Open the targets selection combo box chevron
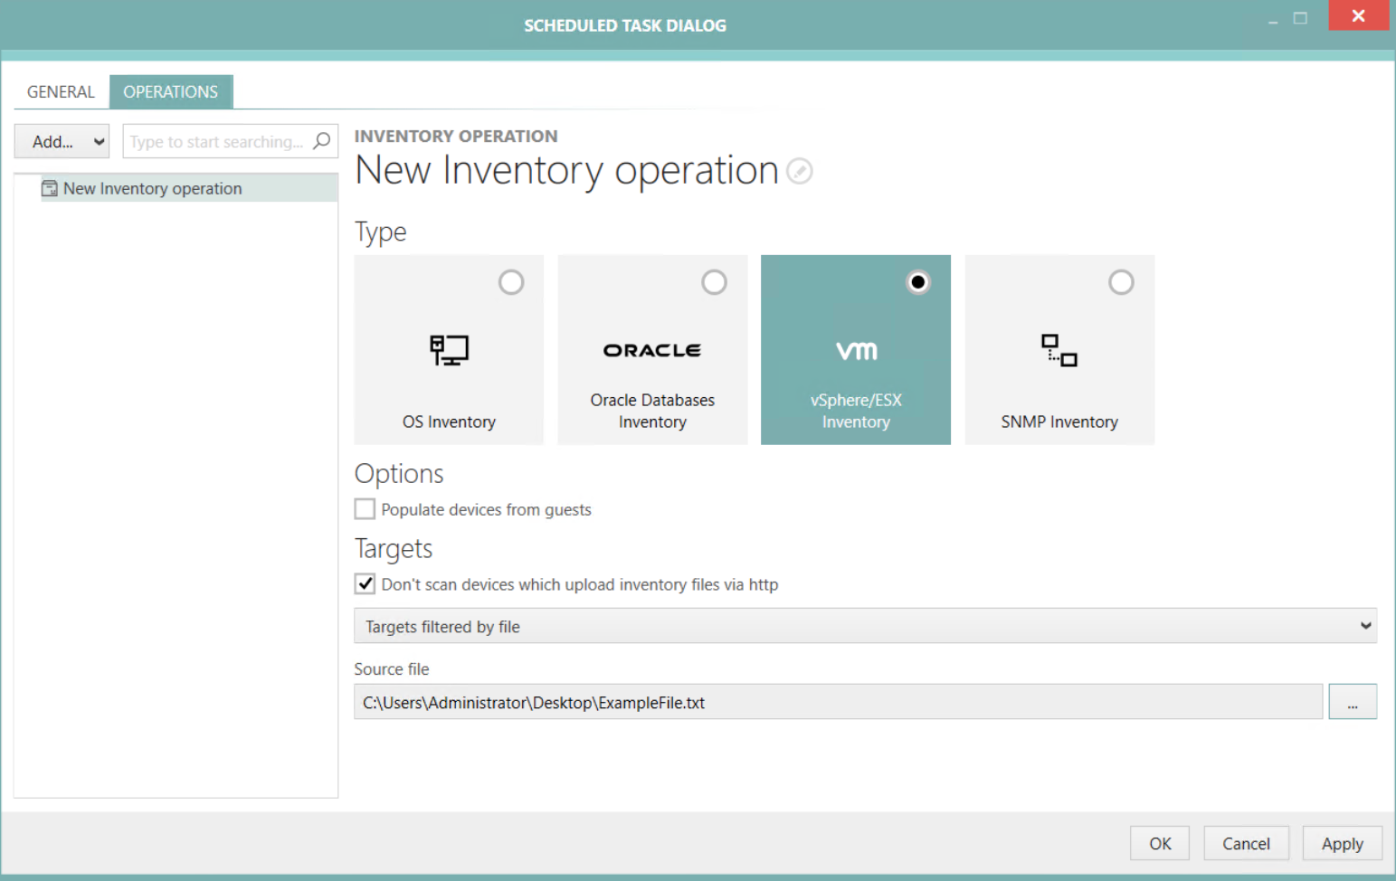1396x881 pixels. point(1366,625)
